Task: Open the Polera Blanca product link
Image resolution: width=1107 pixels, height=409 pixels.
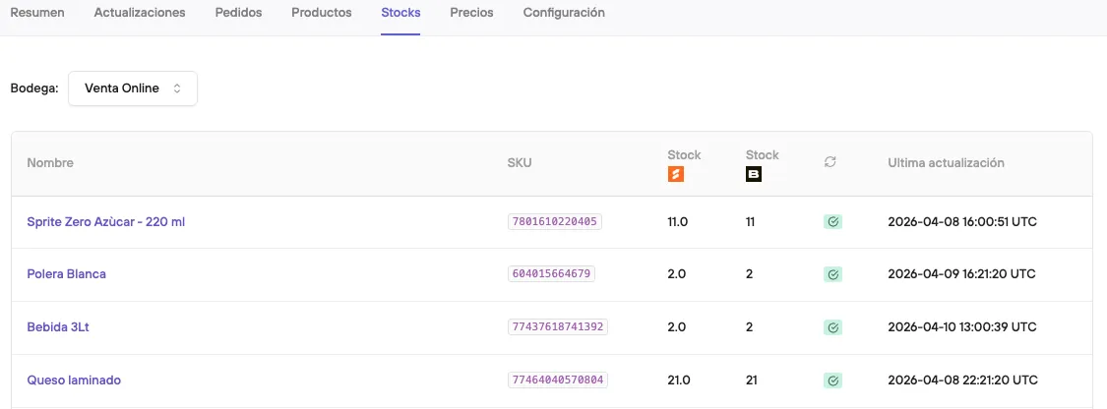Action: [x=66, y=274]
